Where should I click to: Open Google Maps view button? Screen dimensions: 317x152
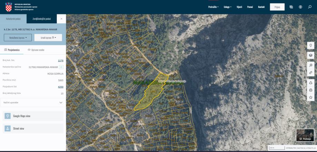click(33, 116)
